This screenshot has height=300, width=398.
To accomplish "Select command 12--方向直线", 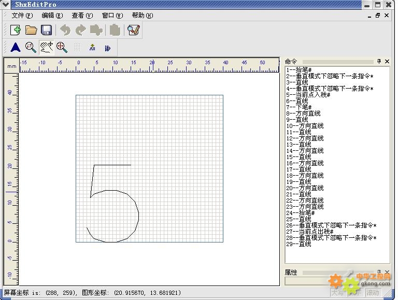I will pyautogui.click(x=305, y=138).
